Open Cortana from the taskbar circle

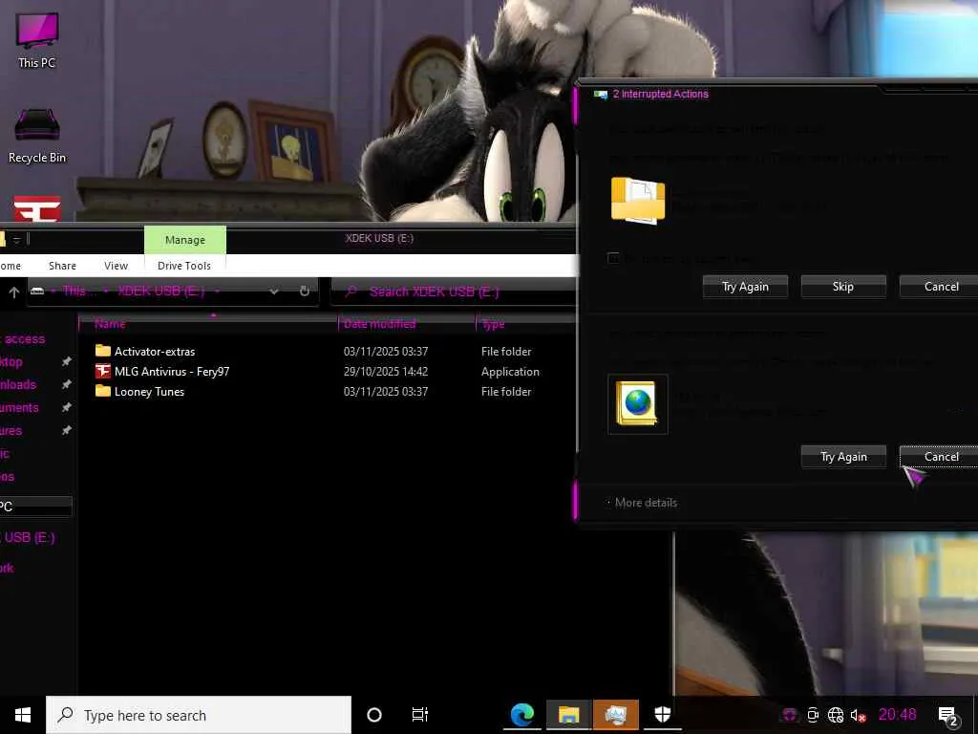point(374,715)
